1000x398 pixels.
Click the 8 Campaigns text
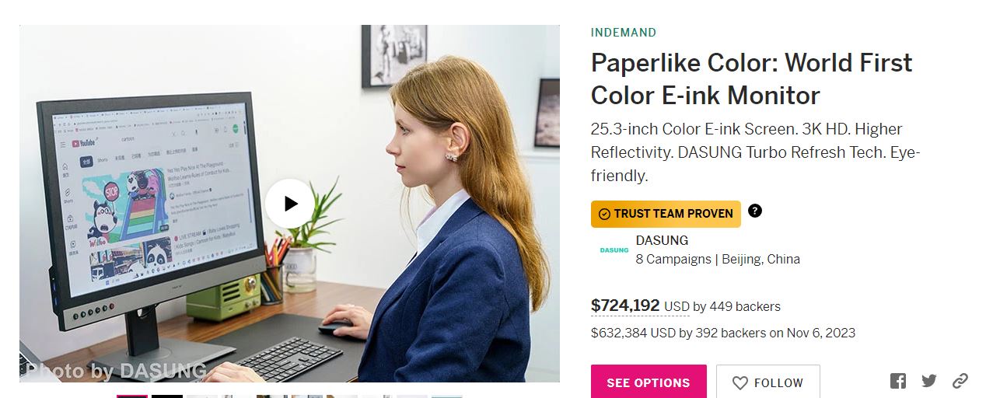pos(673,260)
